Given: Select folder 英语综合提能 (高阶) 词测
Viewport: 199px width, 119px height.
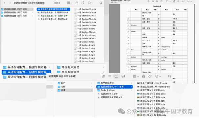Looking at the screenshot, I should (x=17, y=12).
